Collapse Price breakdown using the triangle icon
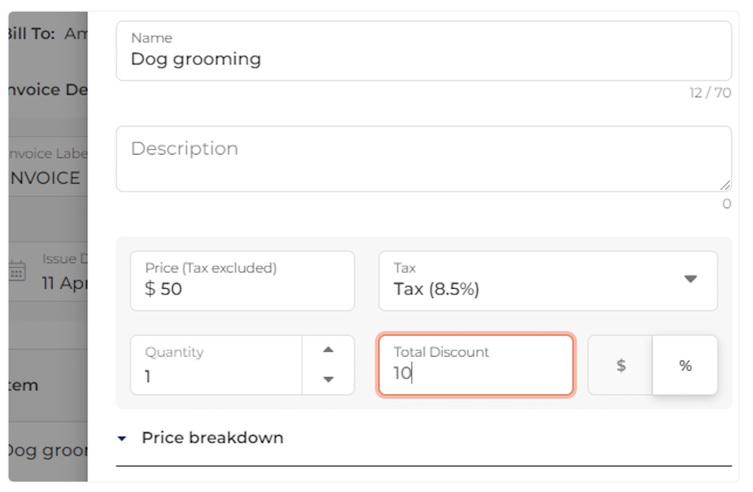 tap(122, 438)
